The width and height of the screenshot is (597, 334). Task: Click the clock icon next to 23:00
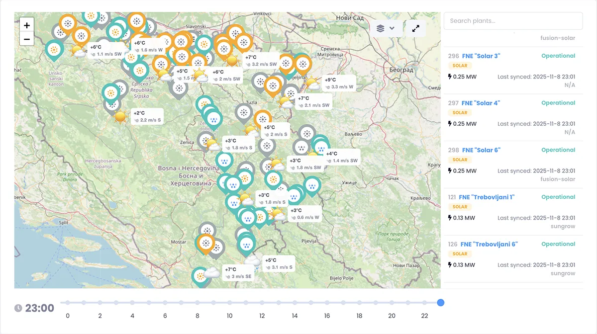(18, 308)
